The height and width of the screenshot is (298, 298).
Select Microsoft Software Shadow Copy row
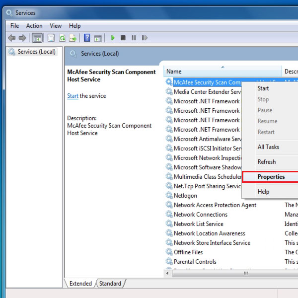[x=203, y=167]
